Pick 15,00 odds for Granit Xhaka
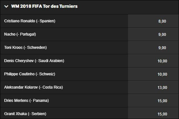This screenshot has width=179, height=119. 153,113
